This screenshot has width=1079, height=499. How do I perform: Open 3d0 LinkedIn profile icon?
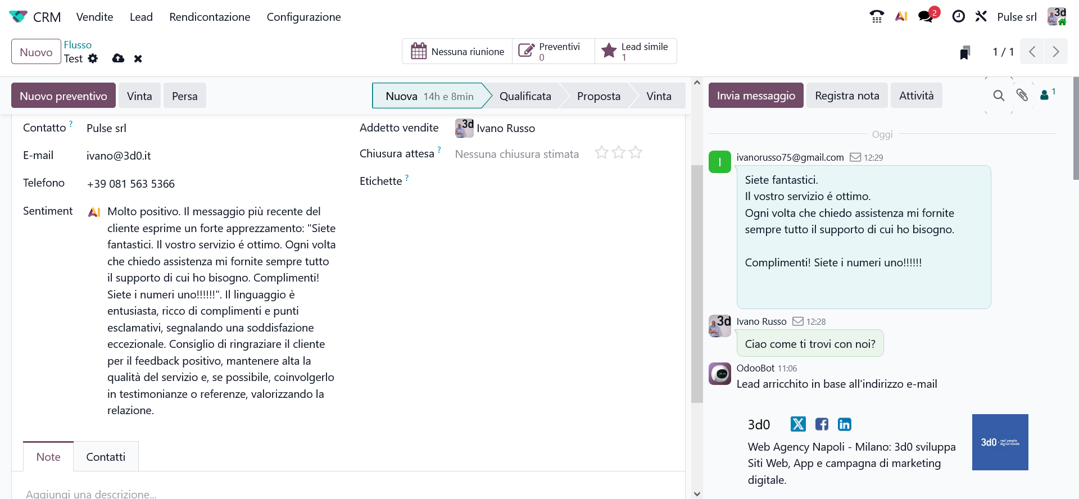(845, 424)
